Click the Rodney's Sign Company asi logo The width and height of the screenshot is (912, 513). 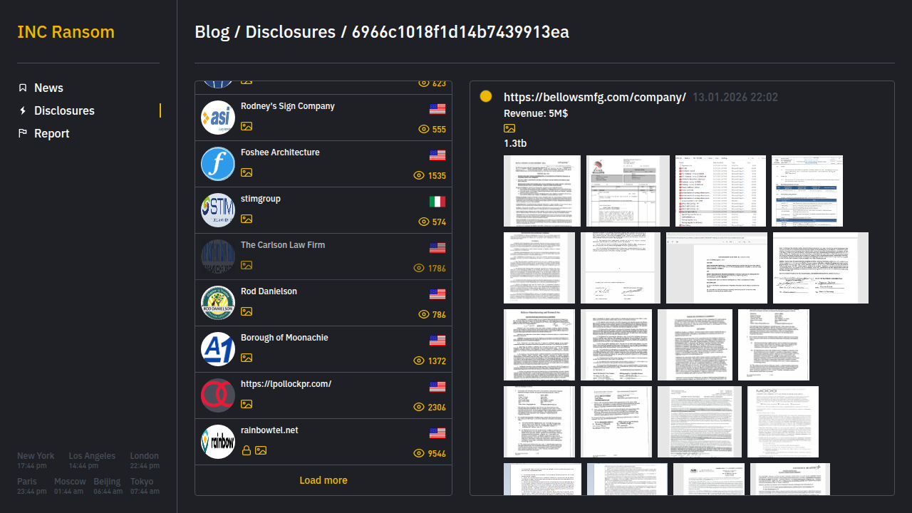click(218, 118)
